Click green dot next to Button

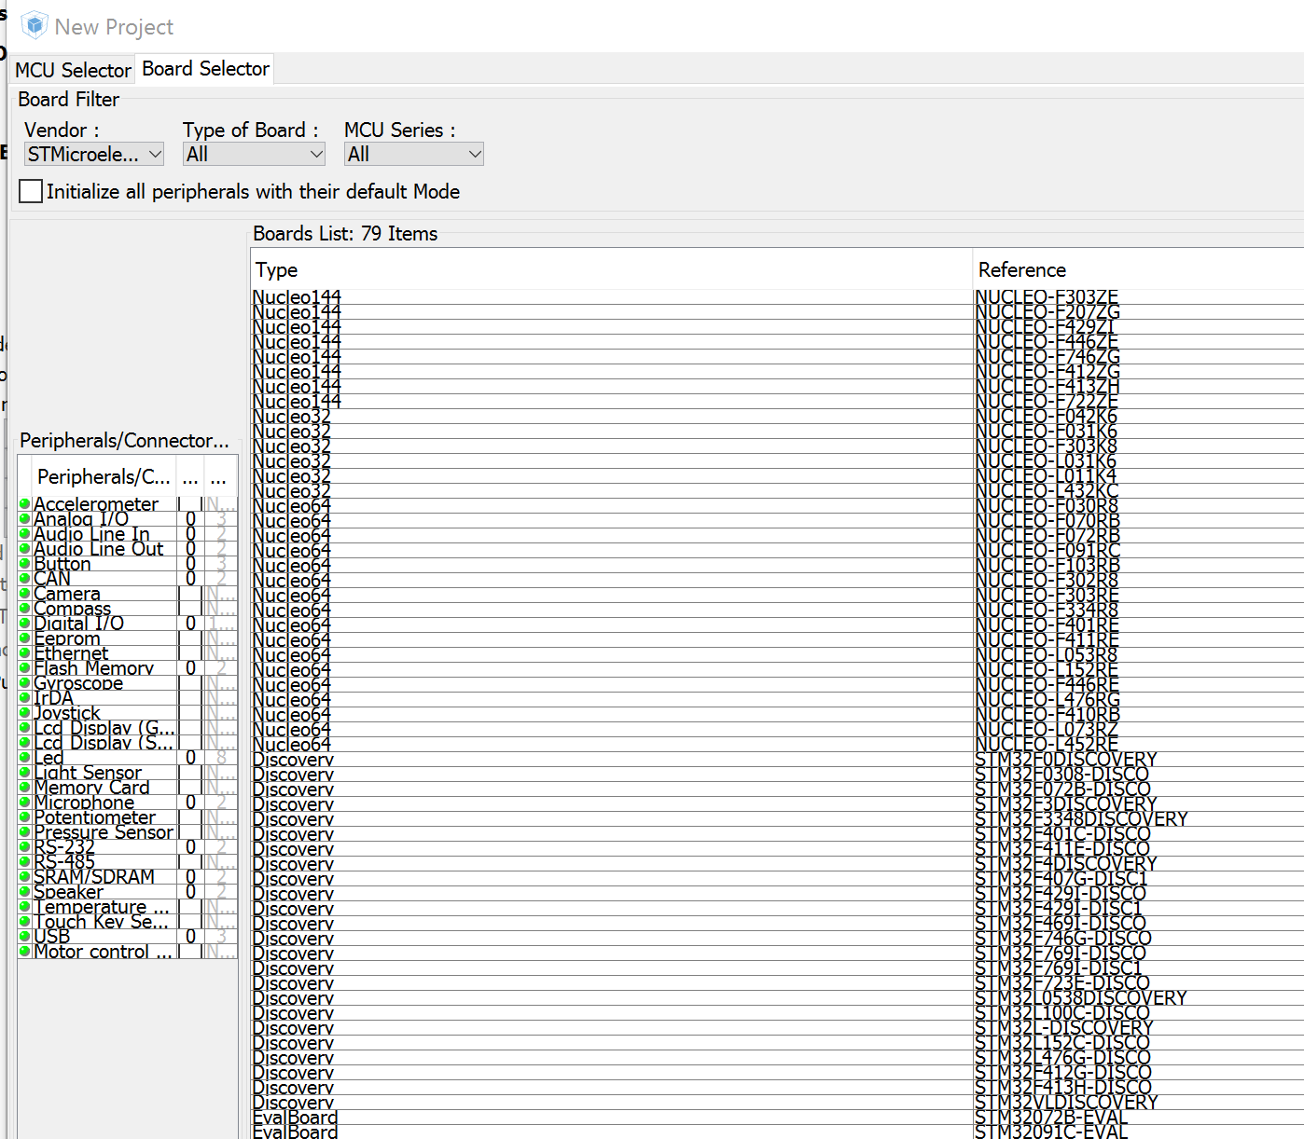[25, 564]
